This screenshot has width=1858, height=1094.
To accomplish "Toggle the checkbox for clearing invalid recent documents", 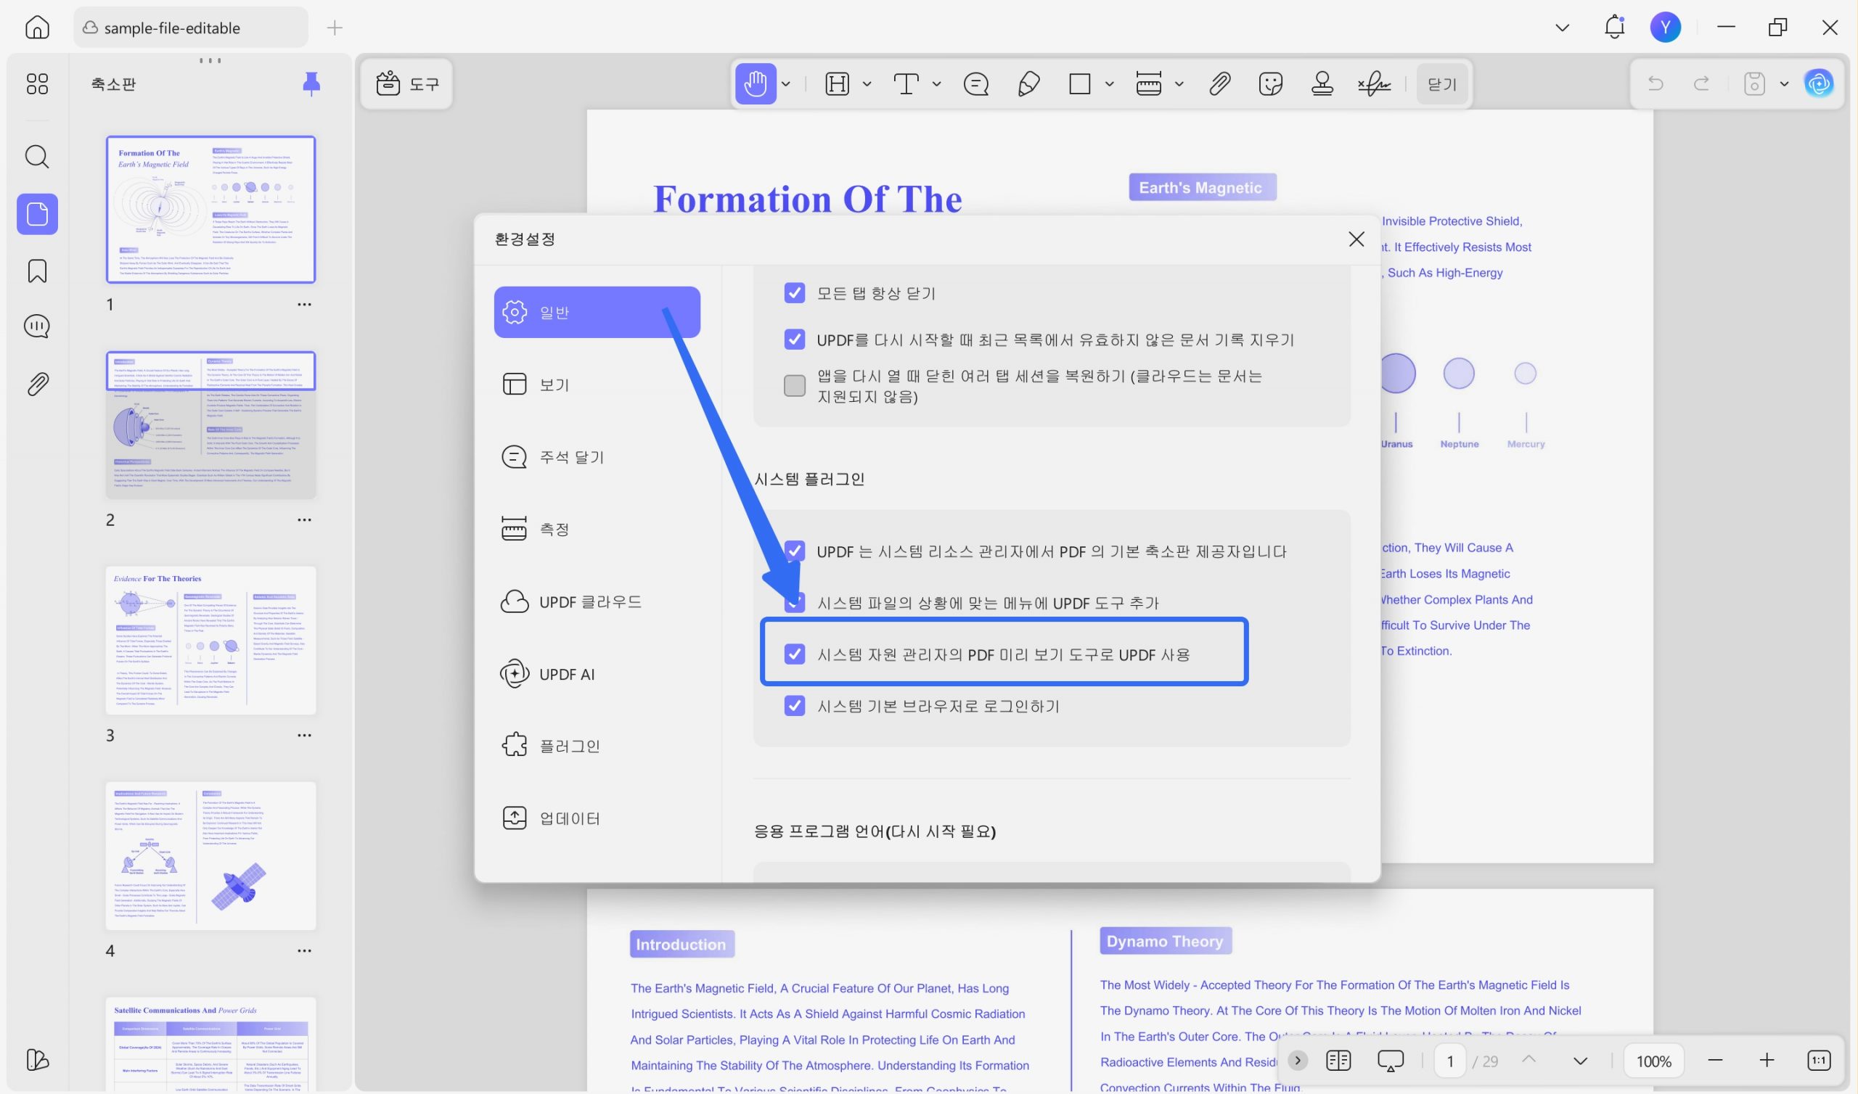I will point(795,339).
